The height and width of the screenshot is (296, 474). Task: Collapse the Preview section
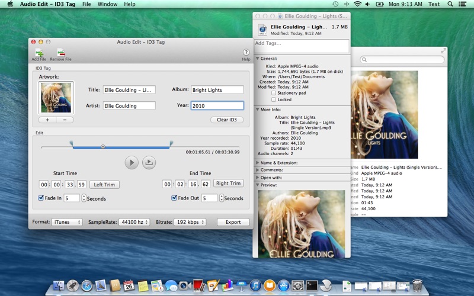click(x=258, y=185)
